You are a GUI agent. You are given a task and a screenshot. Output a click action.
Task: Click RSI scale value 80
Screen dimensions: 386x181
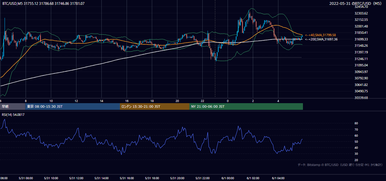[x=356, y=123]
